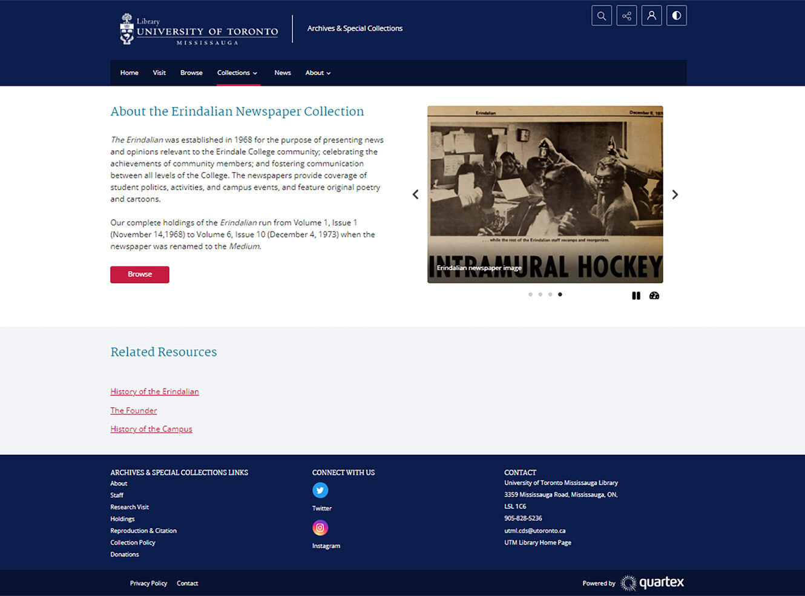Viewport: 805px width, 596px height.
Task: Go to the Visit page in navigation
Action: pyautogui.click(x=159, y=73)
